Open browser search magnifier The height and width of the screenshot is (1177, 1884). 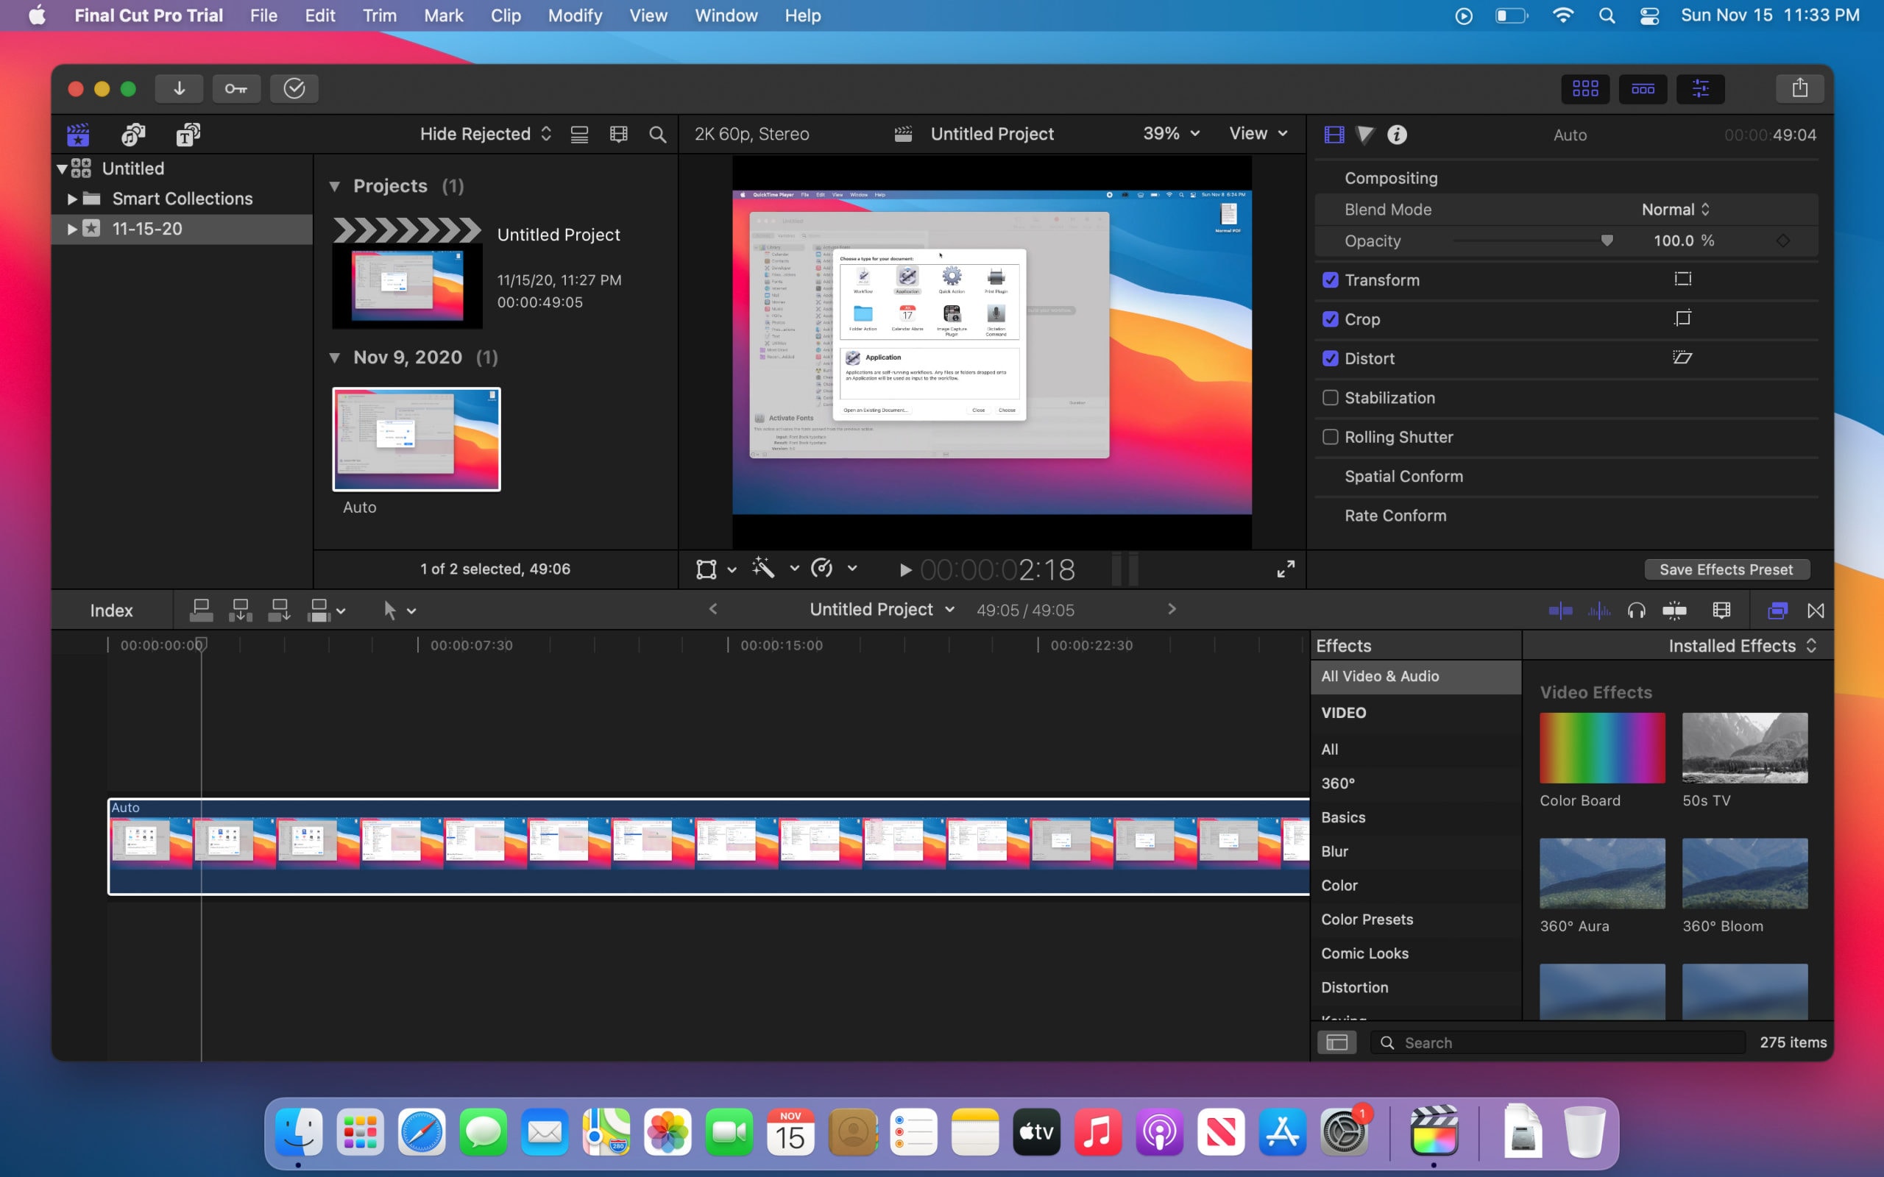pyautogui.click(x=656, y=134)
